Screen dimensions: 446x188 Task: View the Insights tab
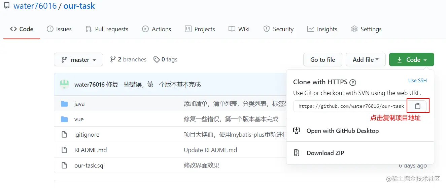pos(322,29)
